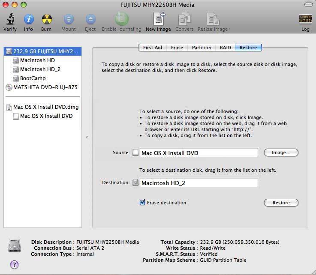Click the Destination field drive icon

point(135,182)
